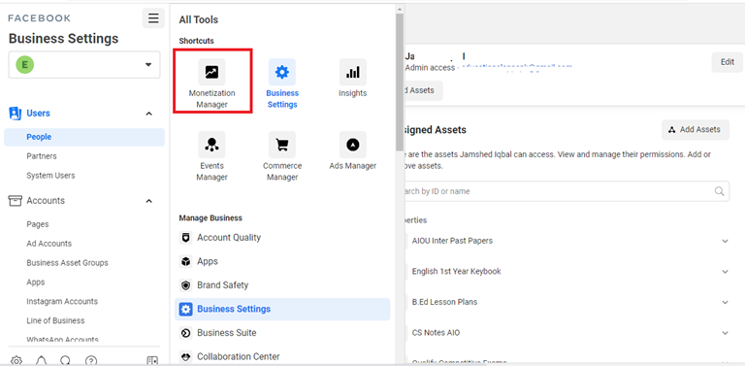Open settings gear at sidebar bottom

[16, 361]
